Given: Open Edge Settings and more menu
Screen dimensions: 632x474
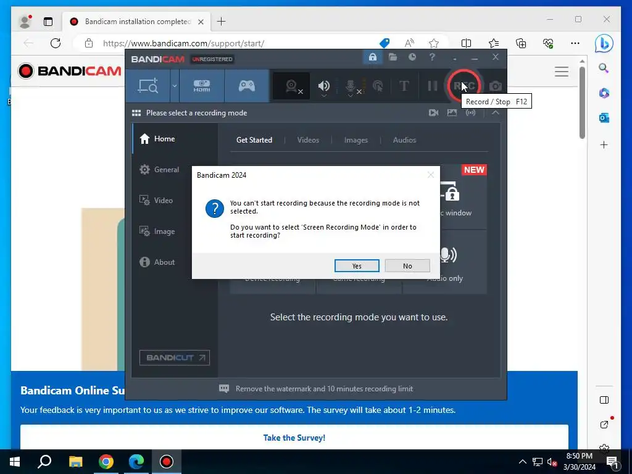Looking at the screenshot, I should coord(575,43).
